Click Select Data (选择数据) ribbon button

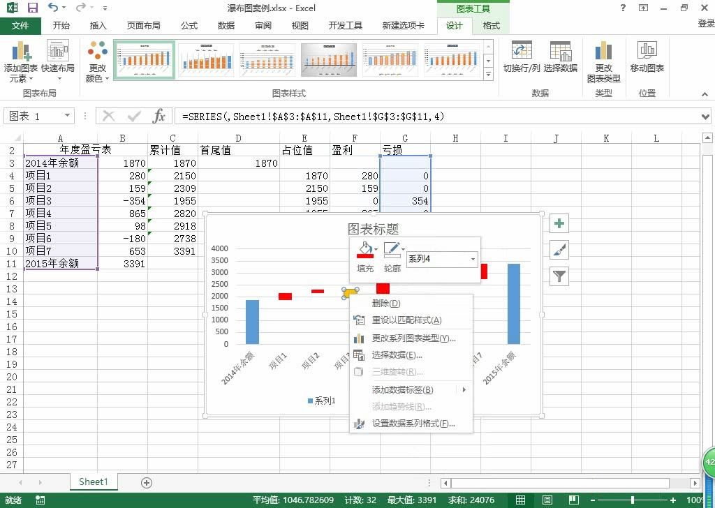561,57
